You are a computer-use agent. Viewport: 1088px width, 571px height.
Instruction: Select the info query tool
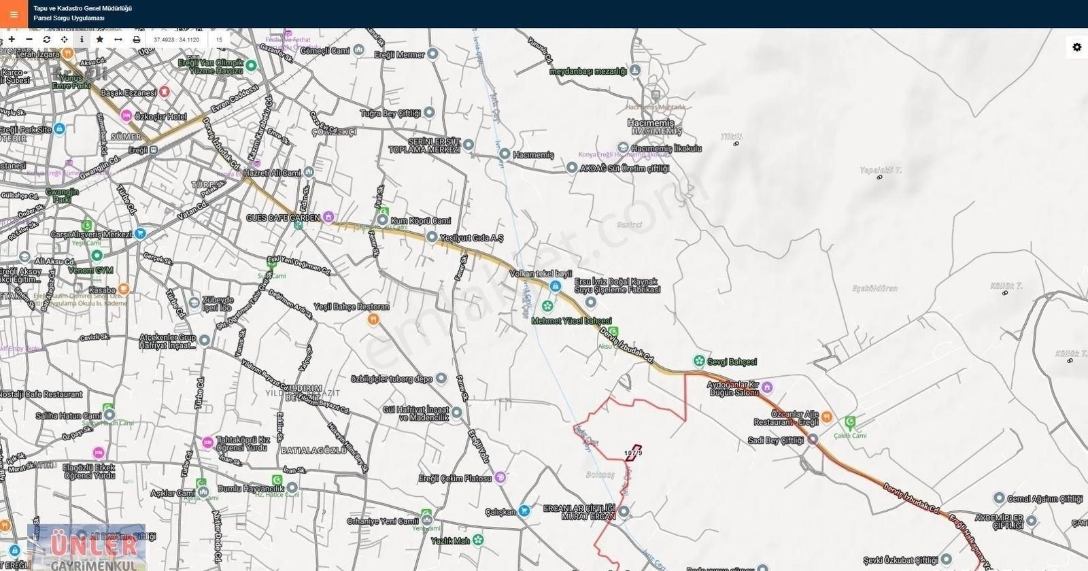tap(82, 39)
